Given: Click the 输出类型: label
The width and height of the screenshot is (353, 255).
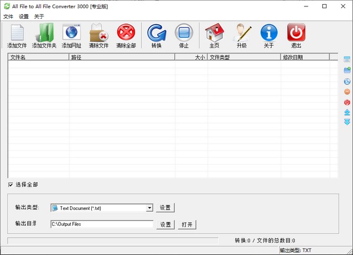Looking at the screenshot, I should pos(27,208).
